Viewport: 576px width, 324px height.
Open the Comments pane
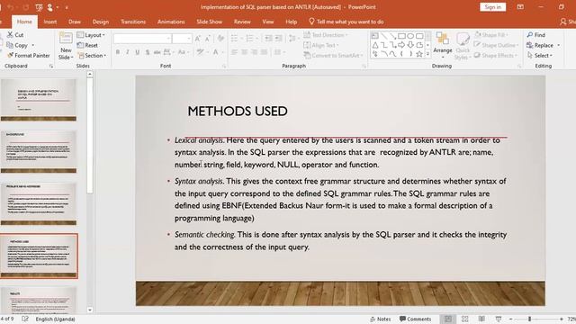click(415, 319)
